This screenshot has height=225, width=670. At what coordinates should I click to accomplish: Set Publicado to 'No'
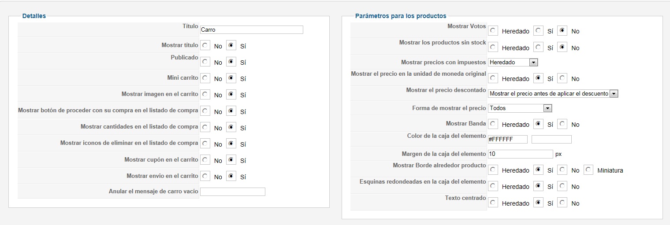pyautogui.click(x=205, y=62)
